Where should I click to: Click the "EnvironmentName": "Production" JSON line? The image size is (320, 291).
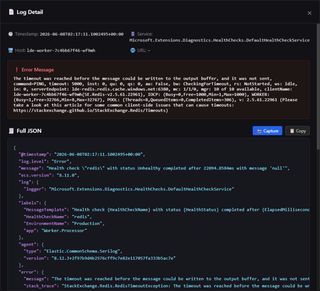[64, 224]
